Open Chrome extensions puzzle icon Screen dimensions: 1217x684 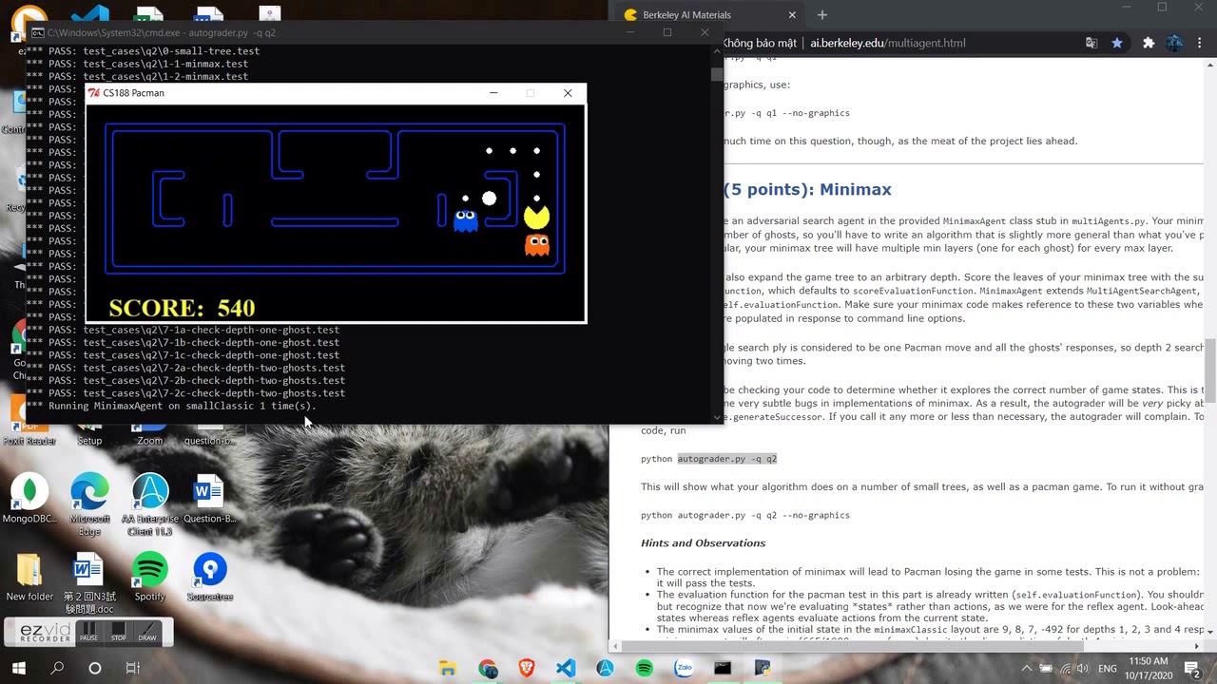[1149, 43]
